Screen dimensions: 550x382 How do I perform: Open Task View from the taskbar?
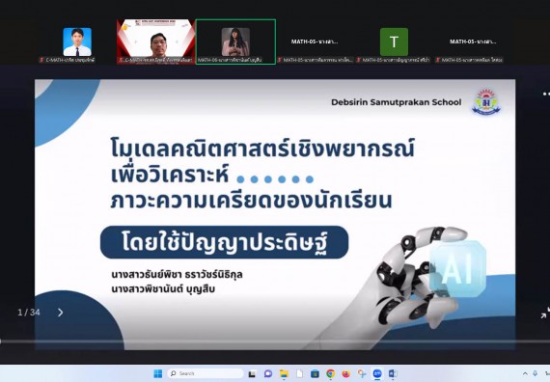pos(252,374)
